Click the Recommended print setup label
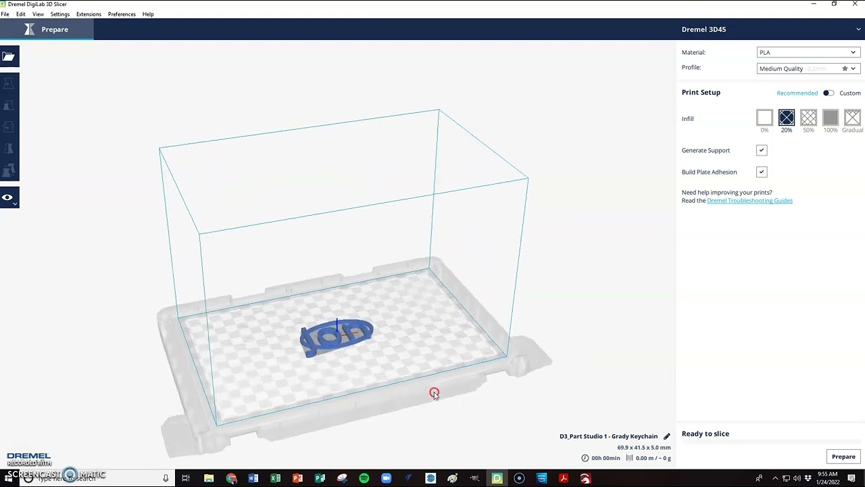Viewport: 865px width, 487px height. click(797, 93)
